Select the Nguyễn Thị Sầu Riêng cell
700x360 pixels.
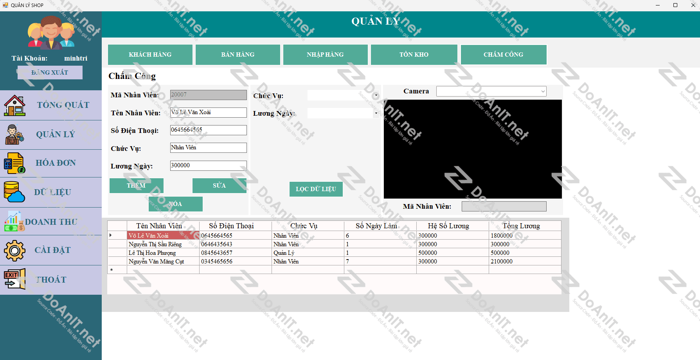point(163,244)
